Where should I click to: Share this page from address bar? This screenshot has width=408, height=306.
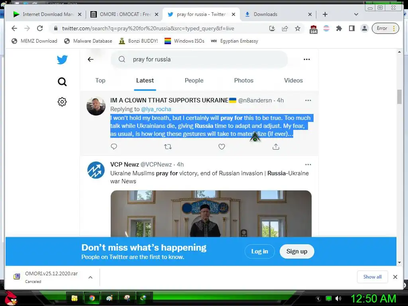point(285,28)
